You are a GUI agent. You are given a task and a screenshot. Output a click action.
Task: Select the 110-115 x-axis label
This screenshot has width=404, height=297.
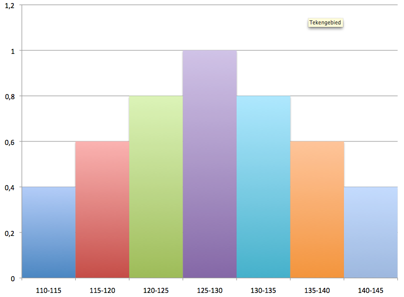click(x=48, y=290)
